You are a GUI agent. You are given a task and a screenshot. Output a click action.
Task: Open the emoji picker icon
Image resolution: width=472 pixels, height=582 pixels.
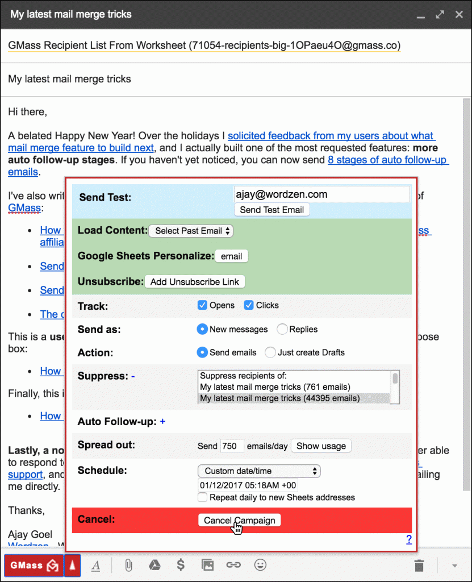260,565
